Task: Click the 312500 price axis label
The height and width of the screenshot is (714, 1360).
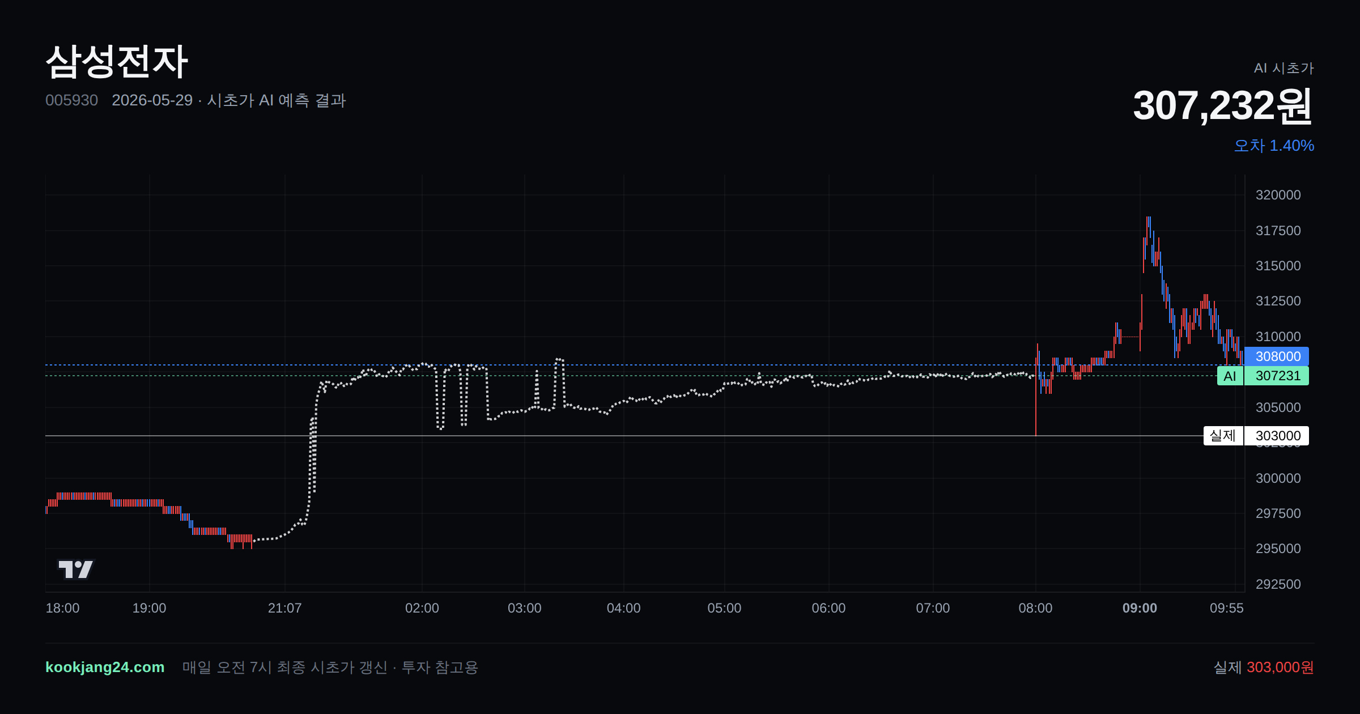Action: click(1278, 301)
